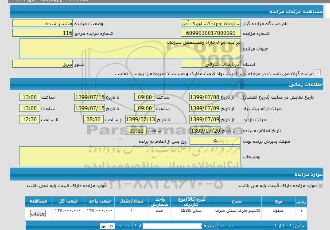Click the reference auction number field 116
Image resolution: width=330 pixels, height=230 pixels.
coord(43,33)
